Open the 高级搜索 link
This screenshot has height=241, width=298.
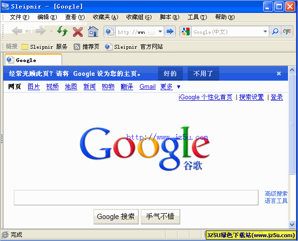(276, 194)
